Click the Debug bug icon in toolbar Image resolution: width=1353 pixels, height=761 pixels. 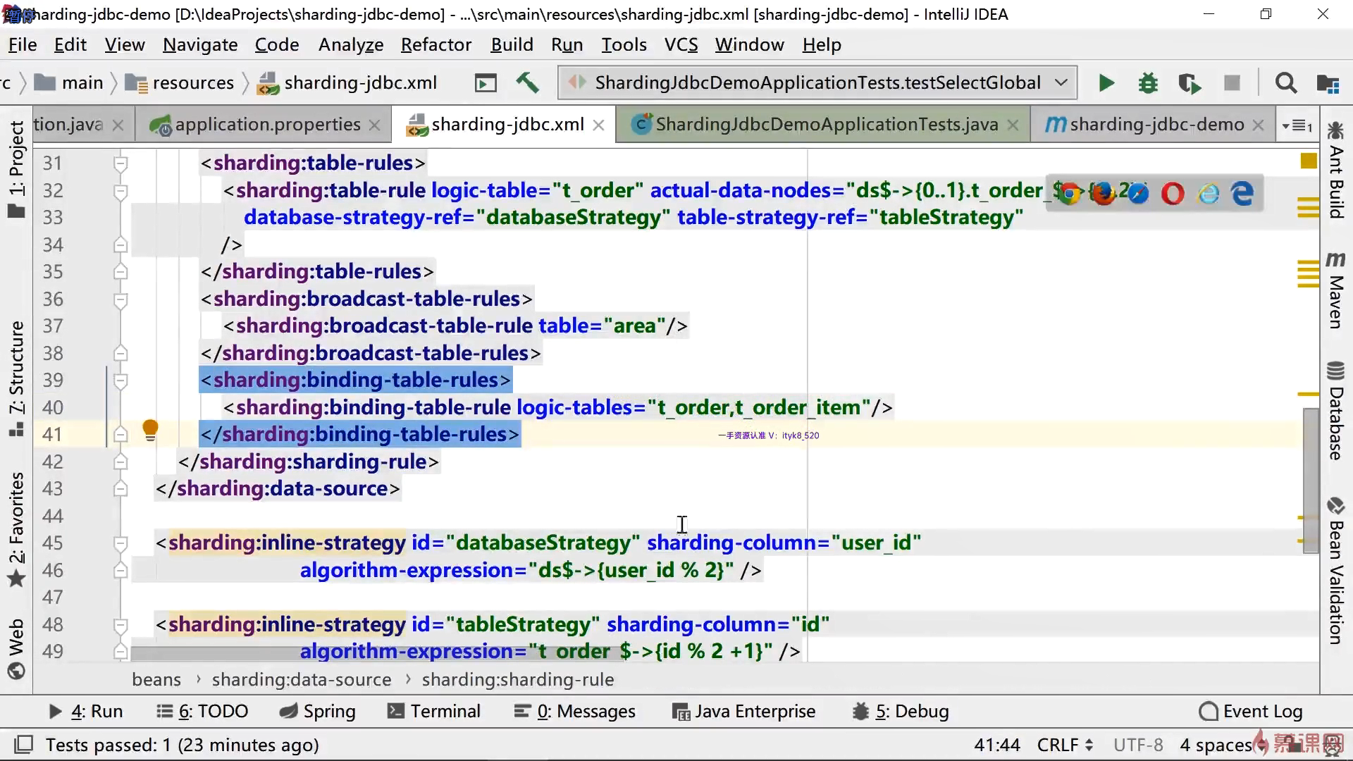(x=1148, y=83)
